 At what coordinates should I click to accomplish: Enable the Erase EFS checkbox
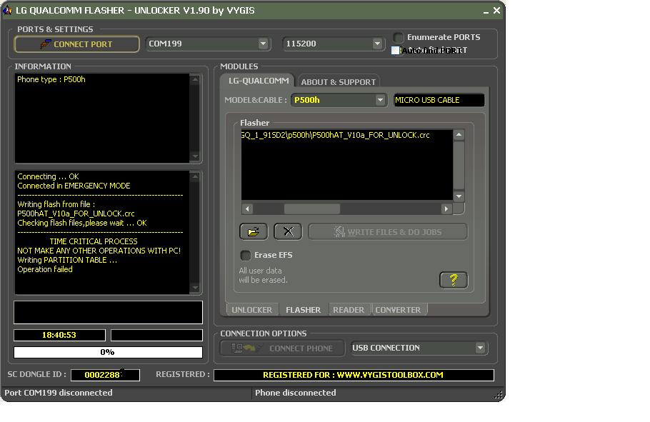click(246, 256)
